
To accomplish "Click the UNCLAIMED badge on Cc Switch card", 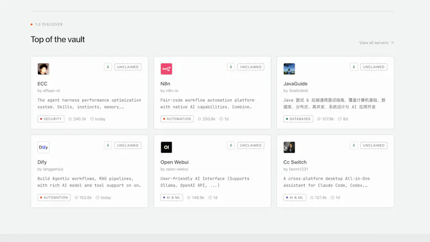I will point(374,145).
